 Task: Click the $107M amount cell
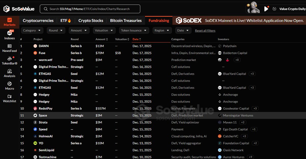[100, 108]
